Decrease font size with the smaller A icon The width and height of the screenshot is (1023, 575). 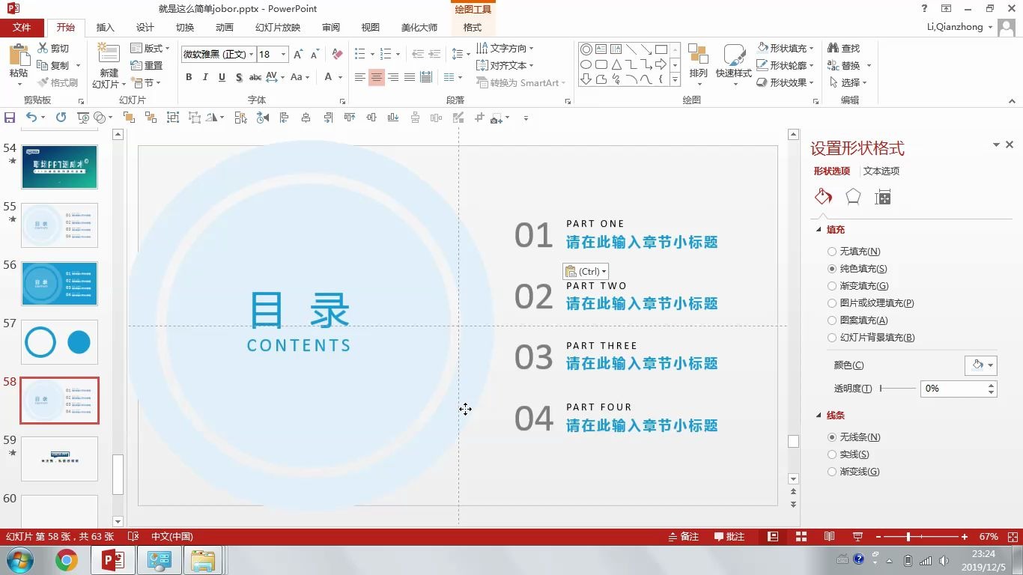[314, 55]
